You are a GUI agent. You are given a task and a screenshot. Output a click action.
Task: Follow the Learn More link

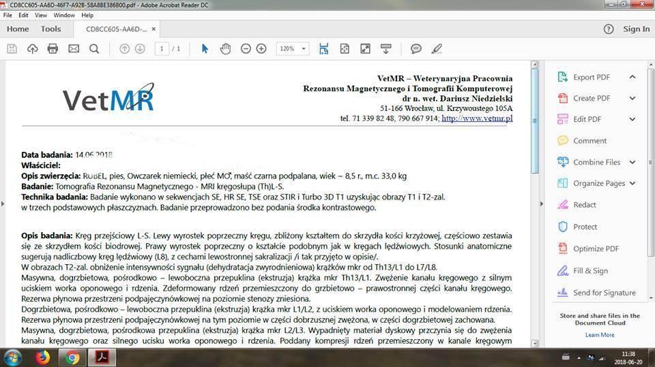pos(599,335)
